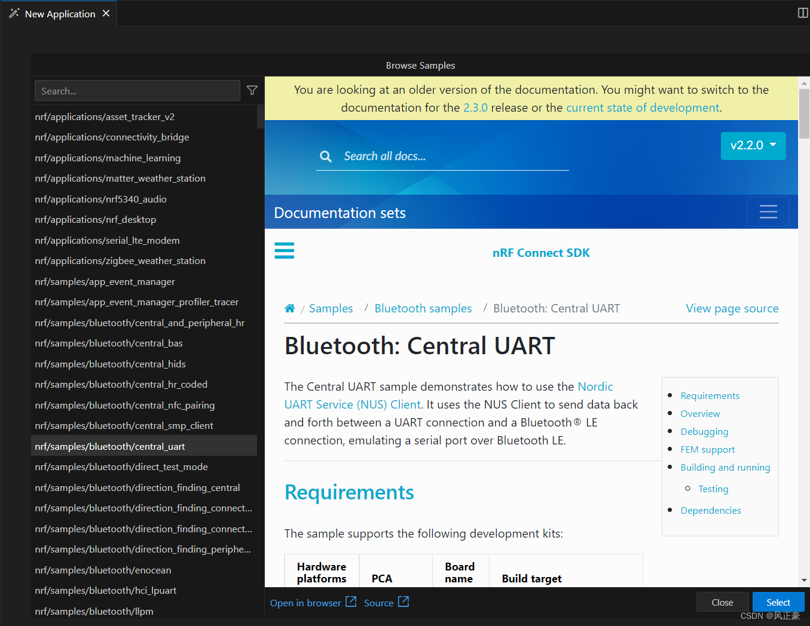This screenshot has width=810, height=626.
Task: Go to Bluetooth samples breadcrumb
Action: (x=423, y=308)
